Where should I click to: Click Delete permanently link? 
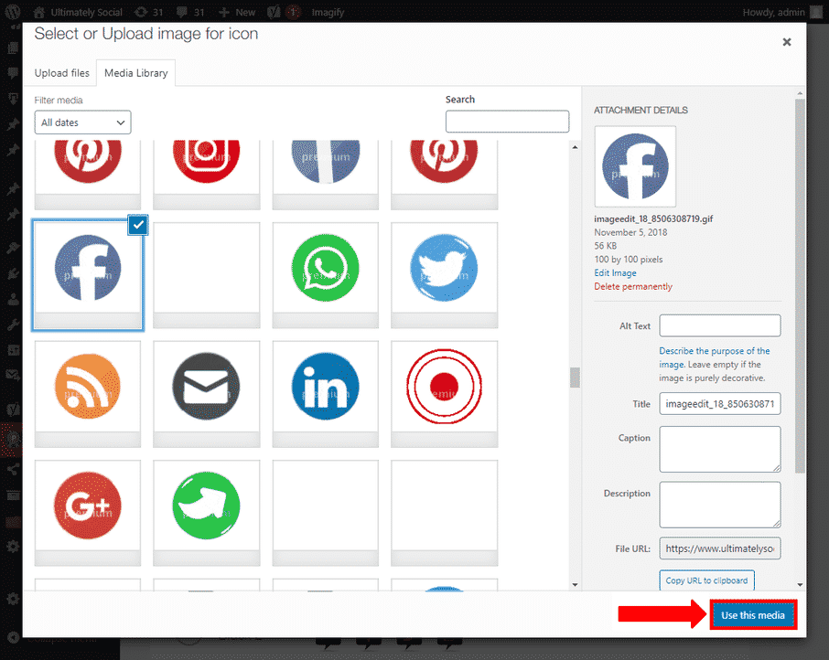(x=633, y=287)
